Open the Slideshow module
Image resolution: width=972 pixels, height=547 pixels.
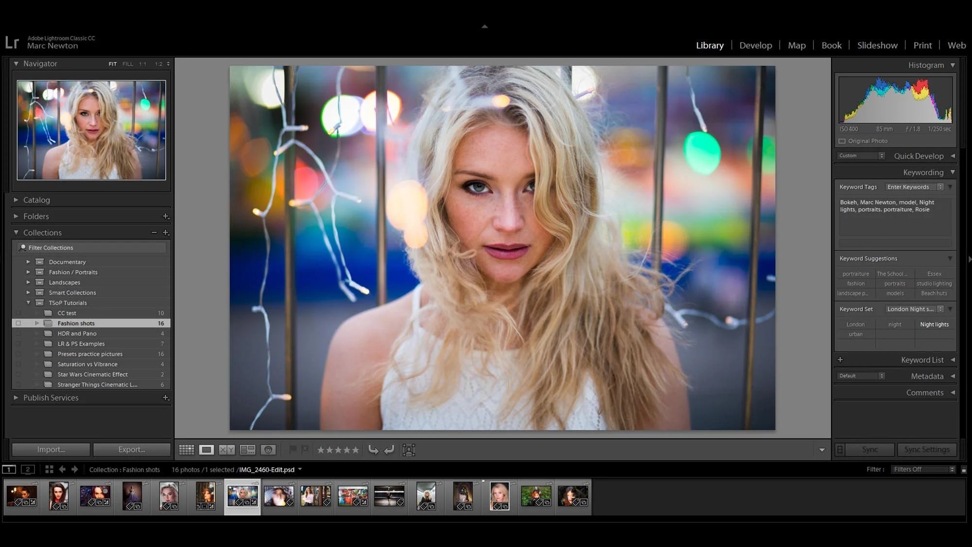point(877,45)
